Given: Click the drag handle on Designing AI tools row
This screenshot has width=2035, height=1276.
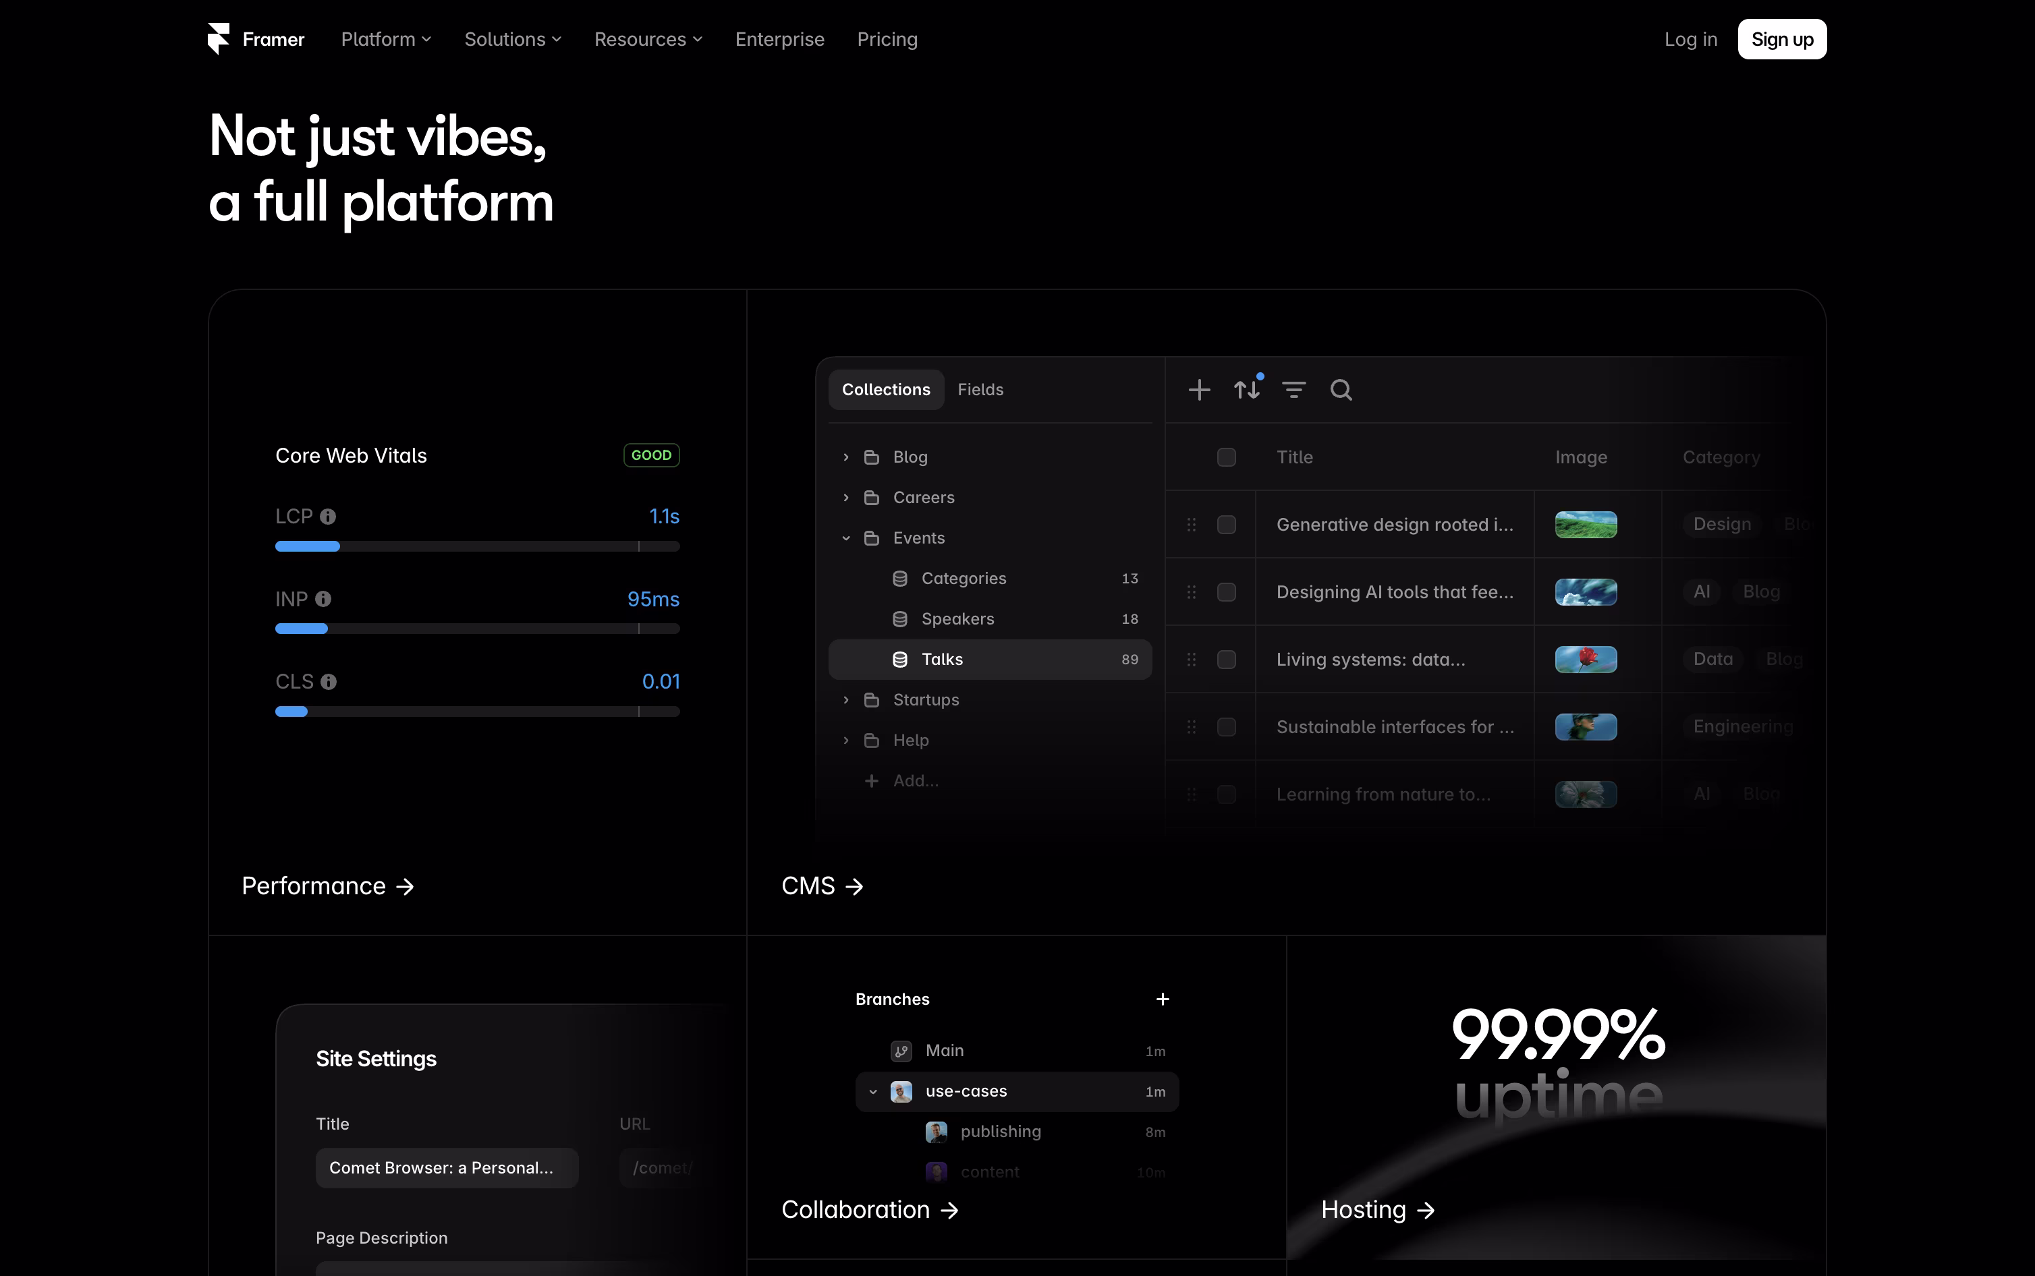Looking at the screenshot, I should [1191, 591].
